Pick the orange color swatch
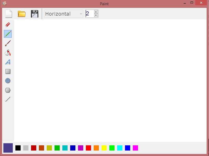The image size is (209, 156). 96,148
